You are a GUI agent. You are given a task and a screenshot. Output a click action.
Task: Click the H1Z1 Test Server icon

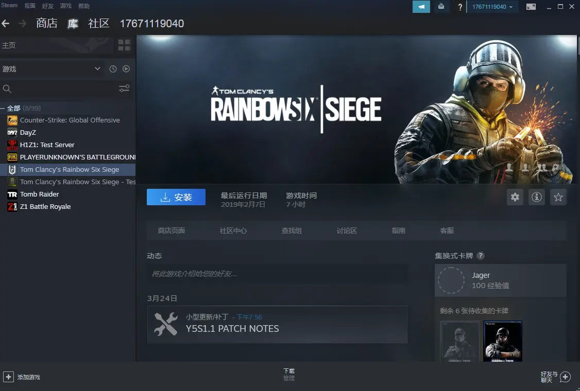(x=12, y=145)
